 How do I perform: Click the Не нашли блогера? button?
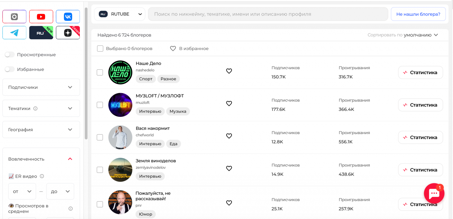(418, 14)
